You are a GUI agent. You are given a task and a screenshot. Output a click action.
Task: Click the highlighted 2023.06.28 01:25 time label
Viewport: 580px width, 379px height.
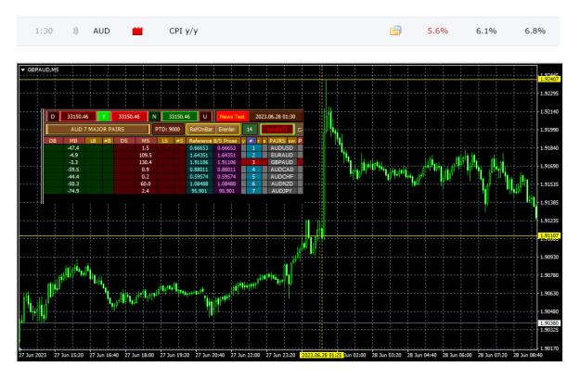322,355
